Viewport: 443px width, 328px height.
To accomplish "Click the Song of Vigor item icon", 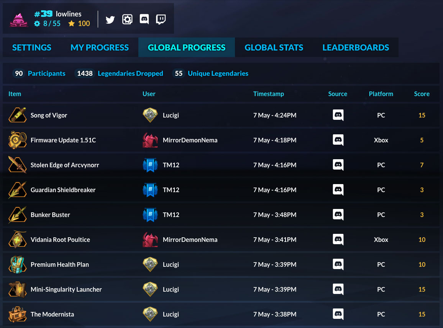I will 18,115.
